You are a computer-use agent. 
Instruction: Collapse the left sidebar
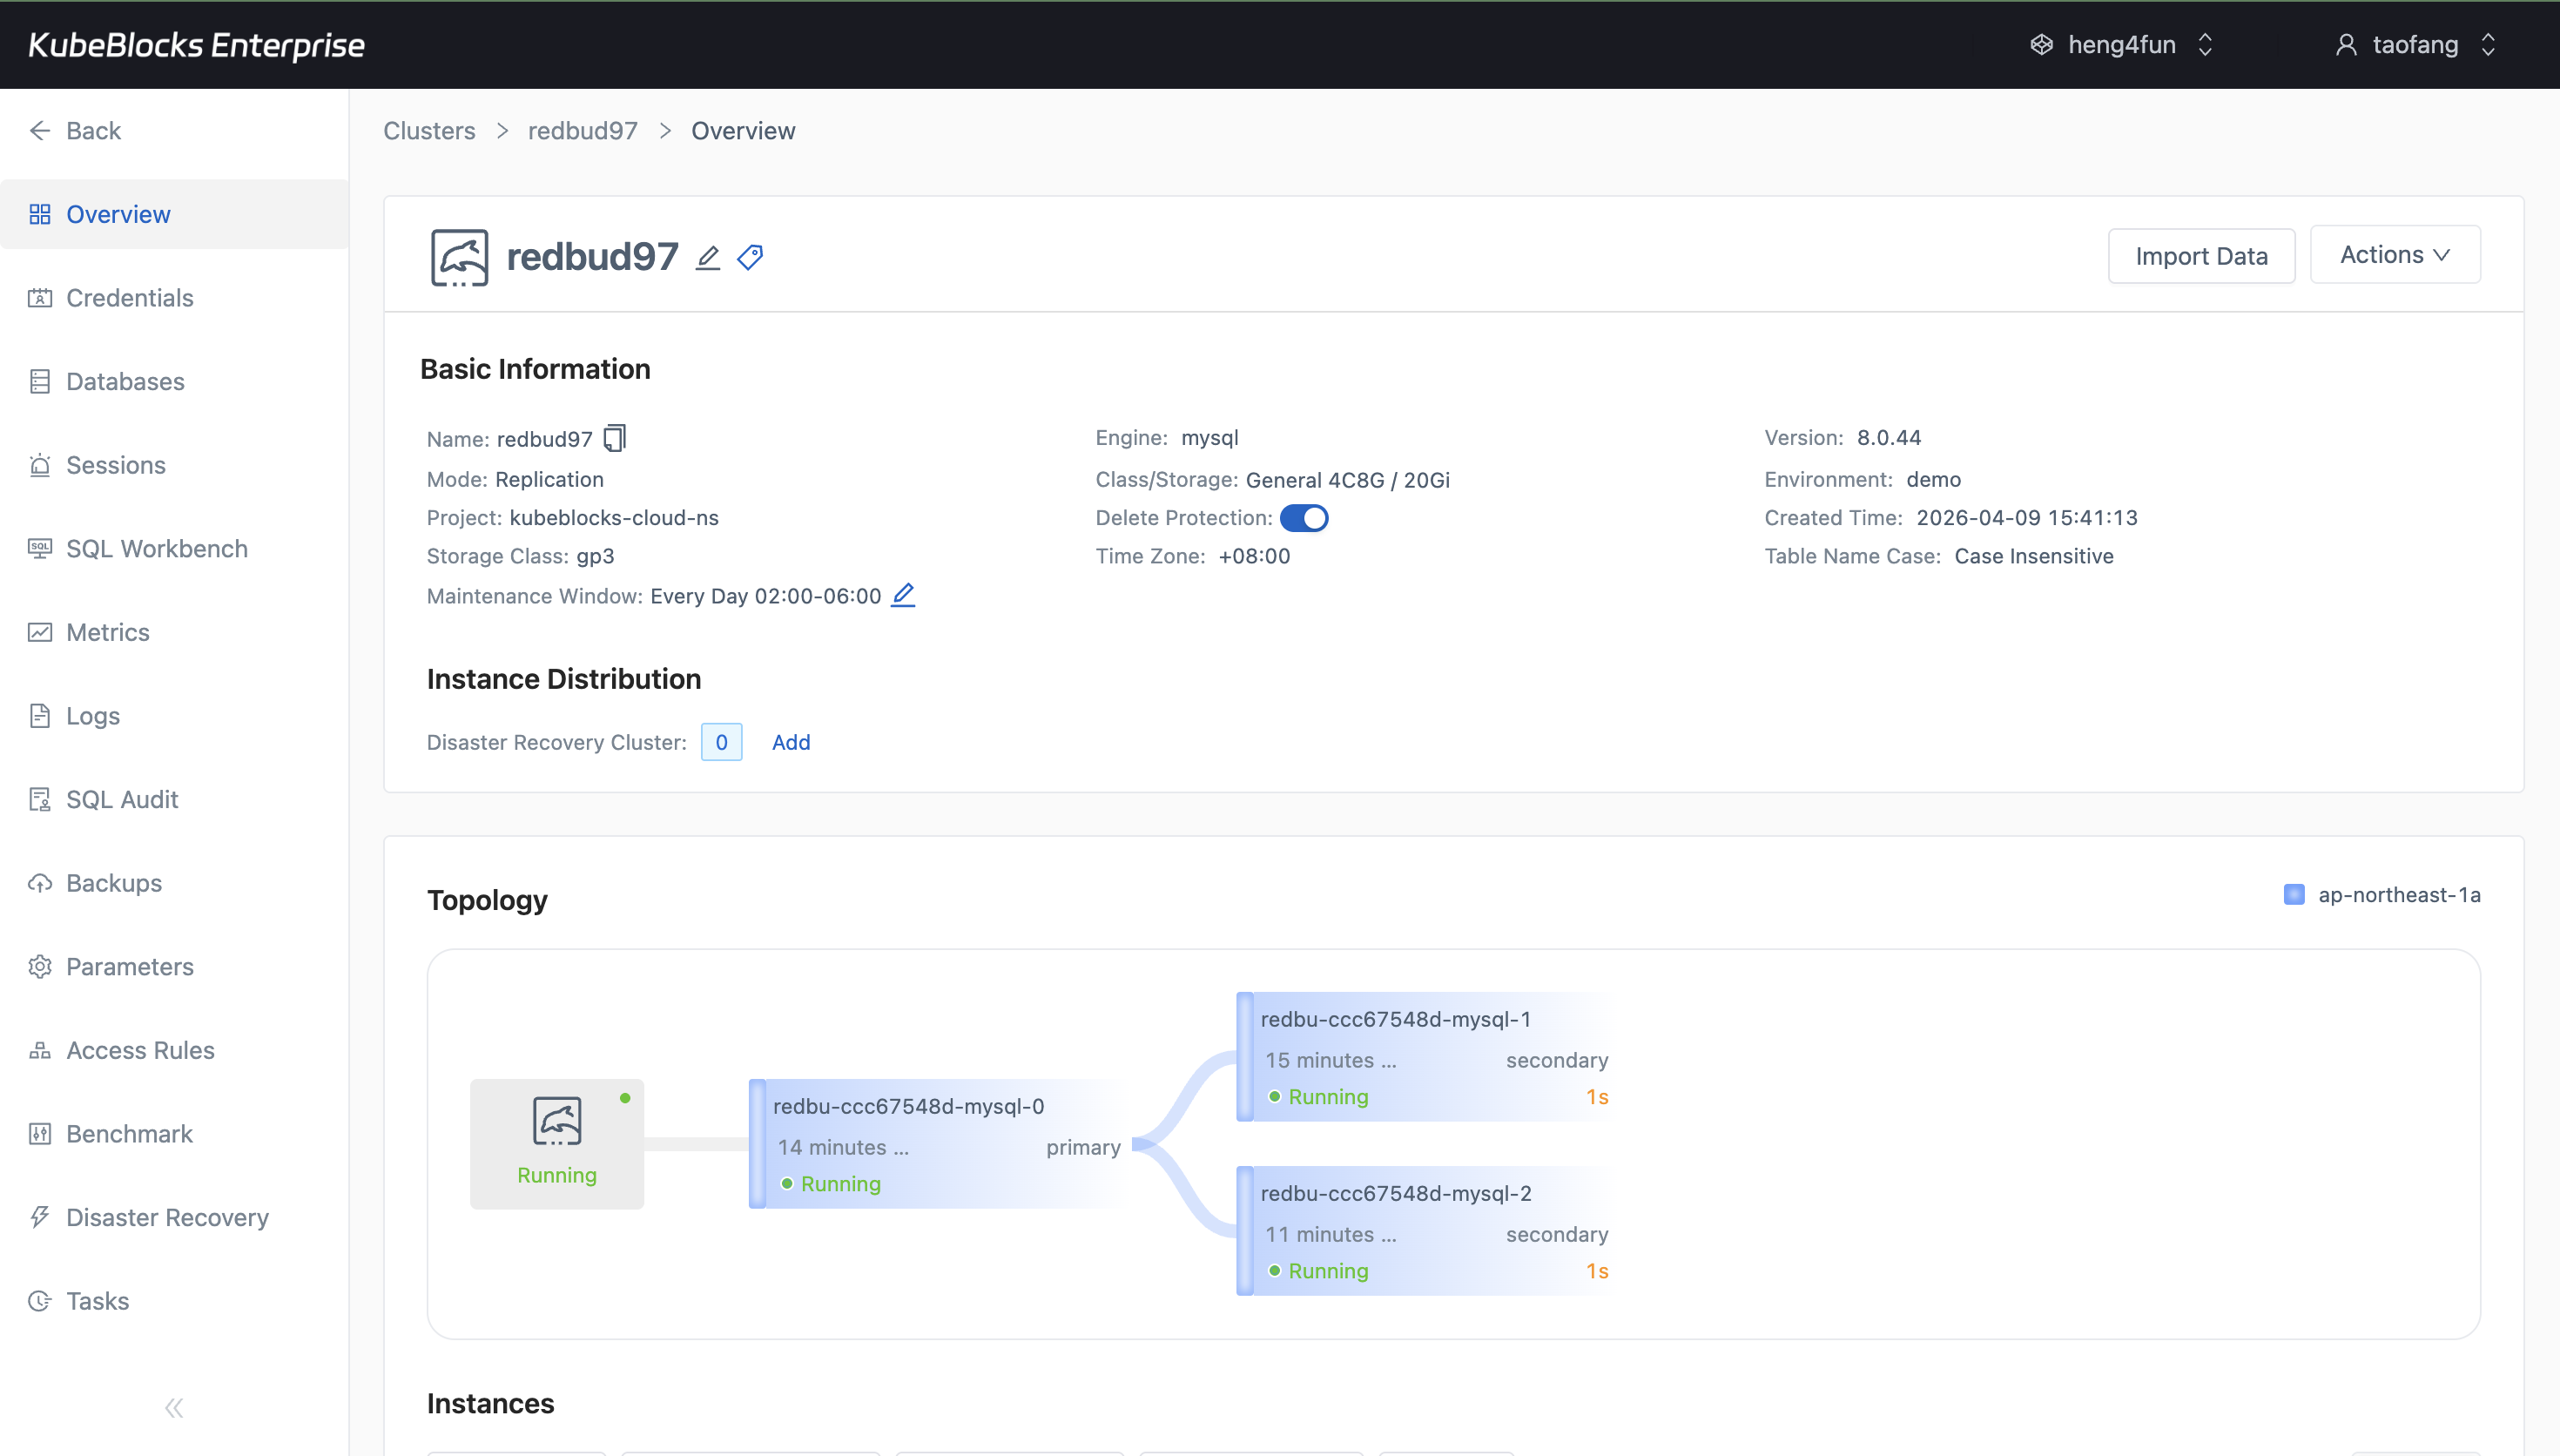[x=173, y=1407]
